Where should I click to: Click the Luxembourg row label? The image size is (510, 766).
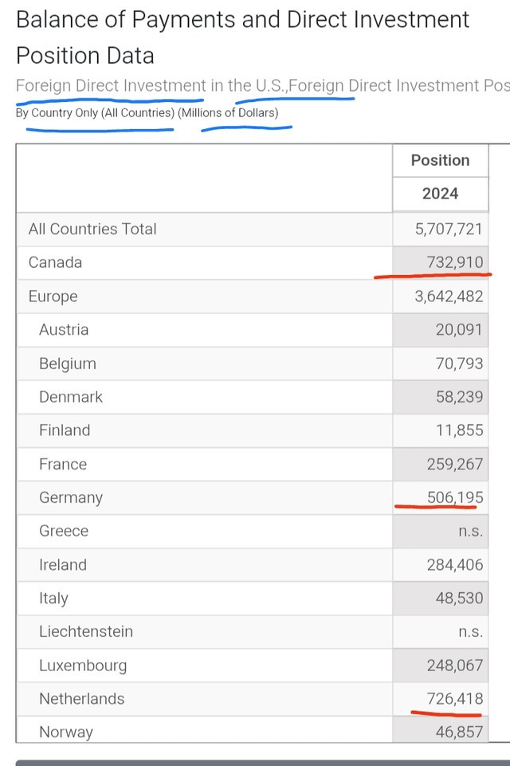point(83,665)
